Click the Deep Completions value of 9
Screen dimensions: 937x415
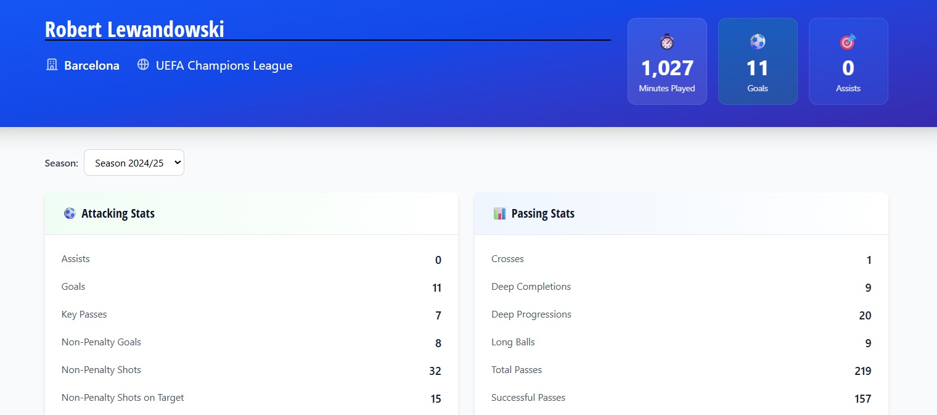(x=868, y=287)
